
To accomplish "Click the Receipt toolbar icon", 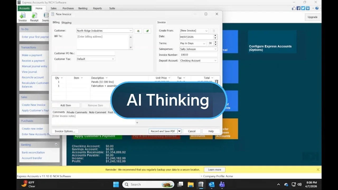I will 34,17.
